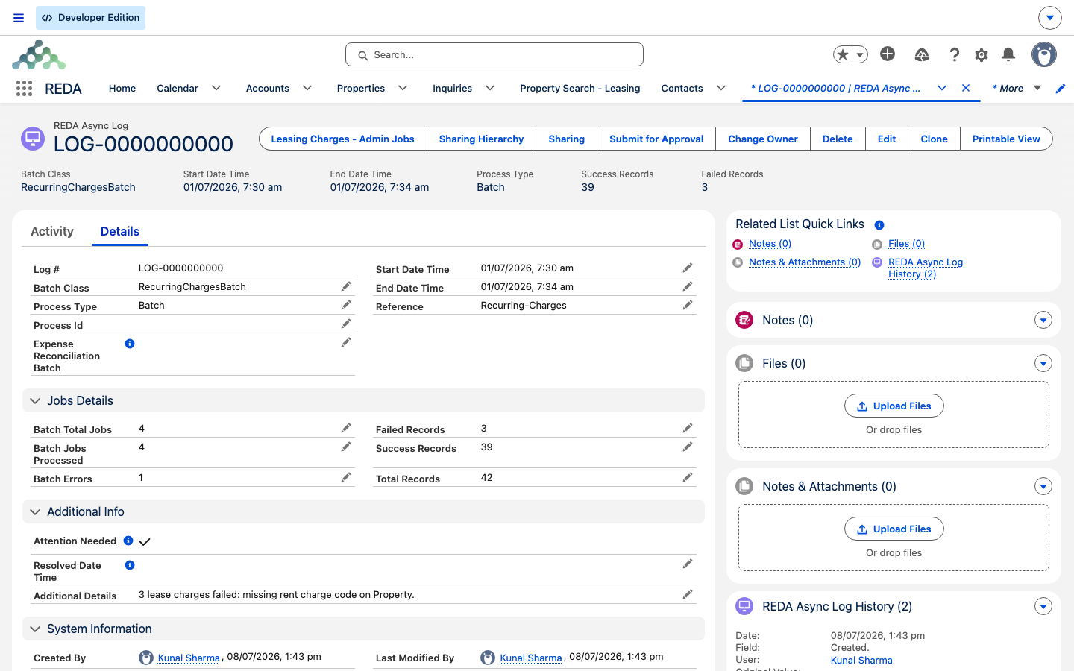The image size is (1074, 671).
Task: Click Leasing Charges - Admin Jobs button
Action: (343, 139)
